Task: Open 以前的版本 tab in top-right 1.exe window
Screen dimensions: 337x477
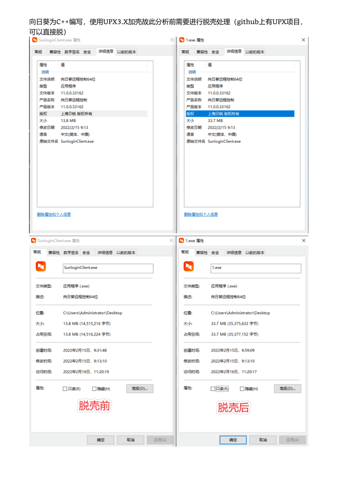Action: point(255,52)
